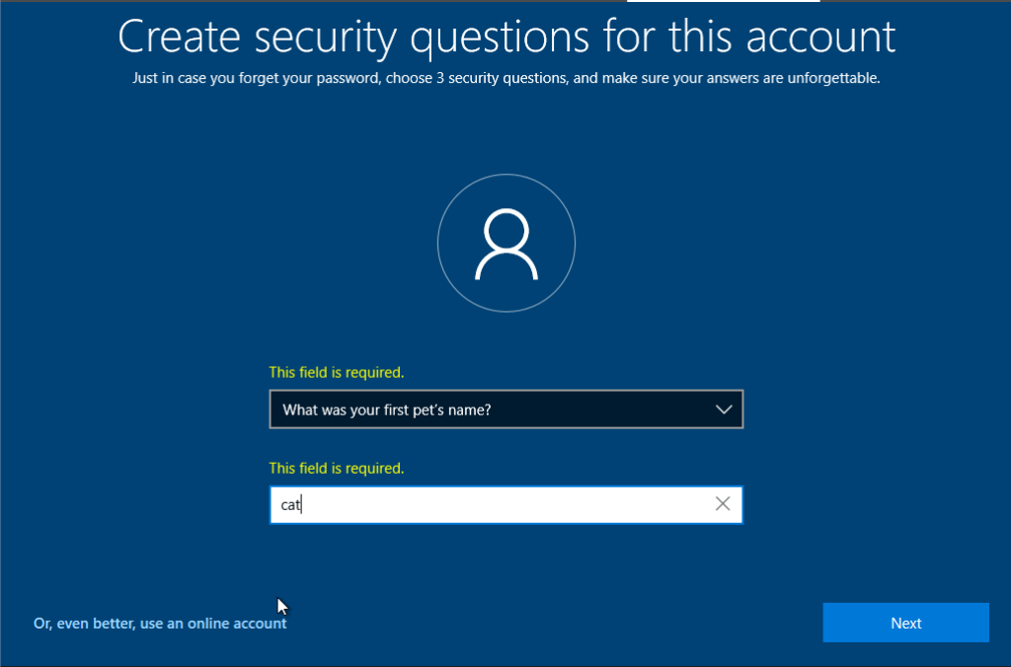The image size is (1011, 667).
Task: Click Next to continue setup
Action: [905, 623]
